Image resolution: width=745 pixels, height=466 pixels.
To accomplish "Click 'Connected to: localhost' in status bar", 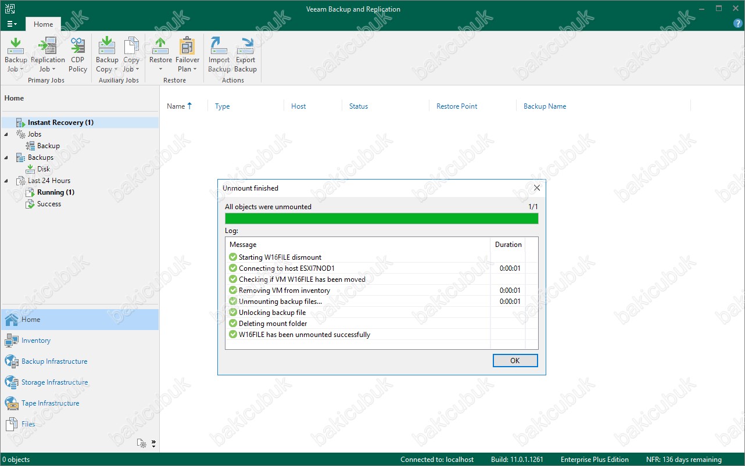I will pos(437,460).
